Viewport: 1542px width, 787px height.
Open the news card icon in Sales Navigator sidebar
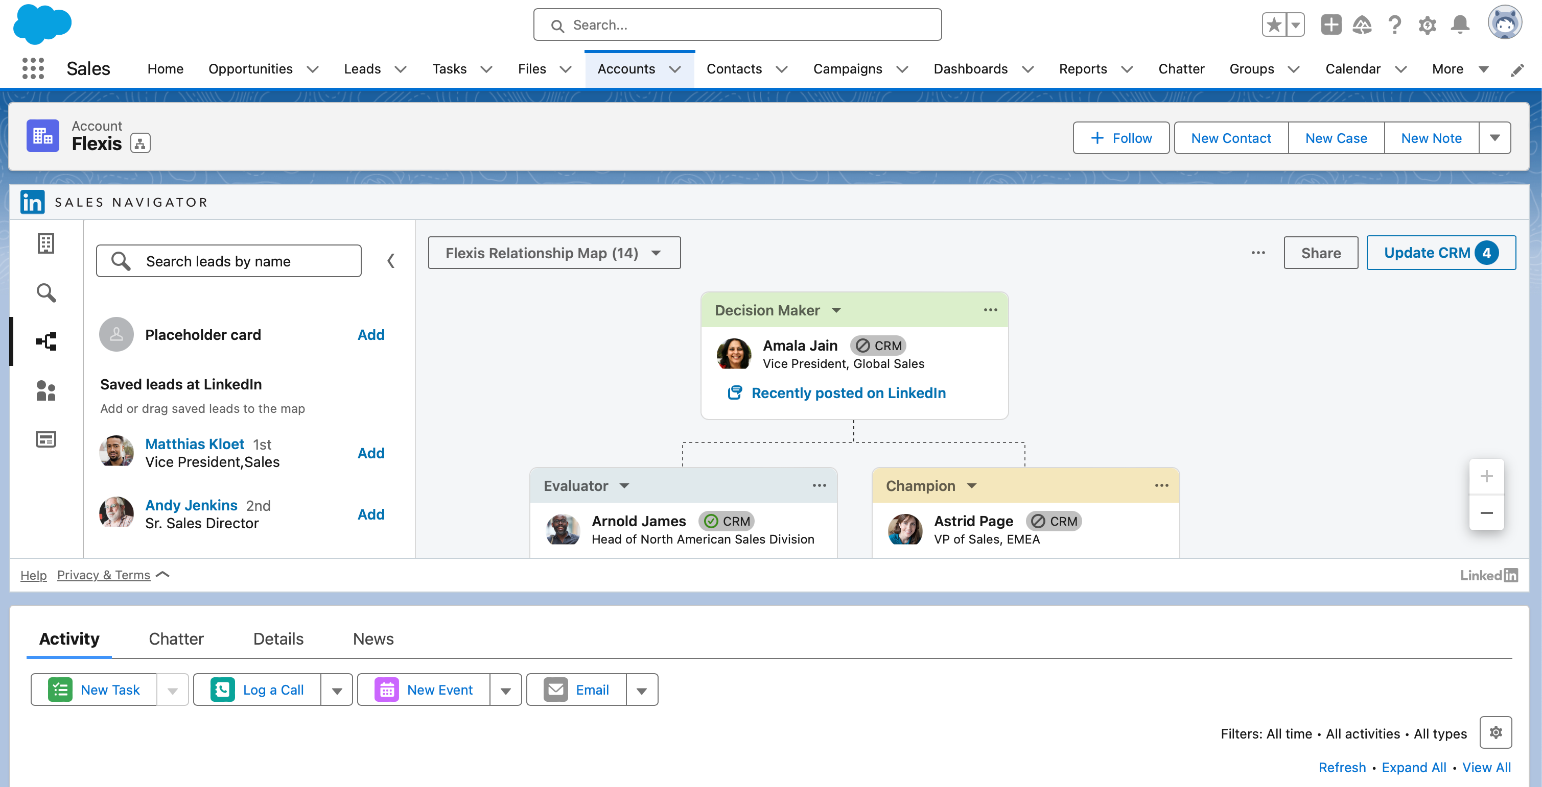pyautogui.click(x=46, y=439)
